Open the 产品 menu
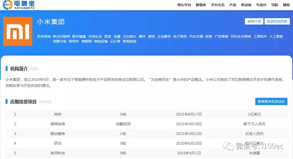 click(x=233, y=5)
